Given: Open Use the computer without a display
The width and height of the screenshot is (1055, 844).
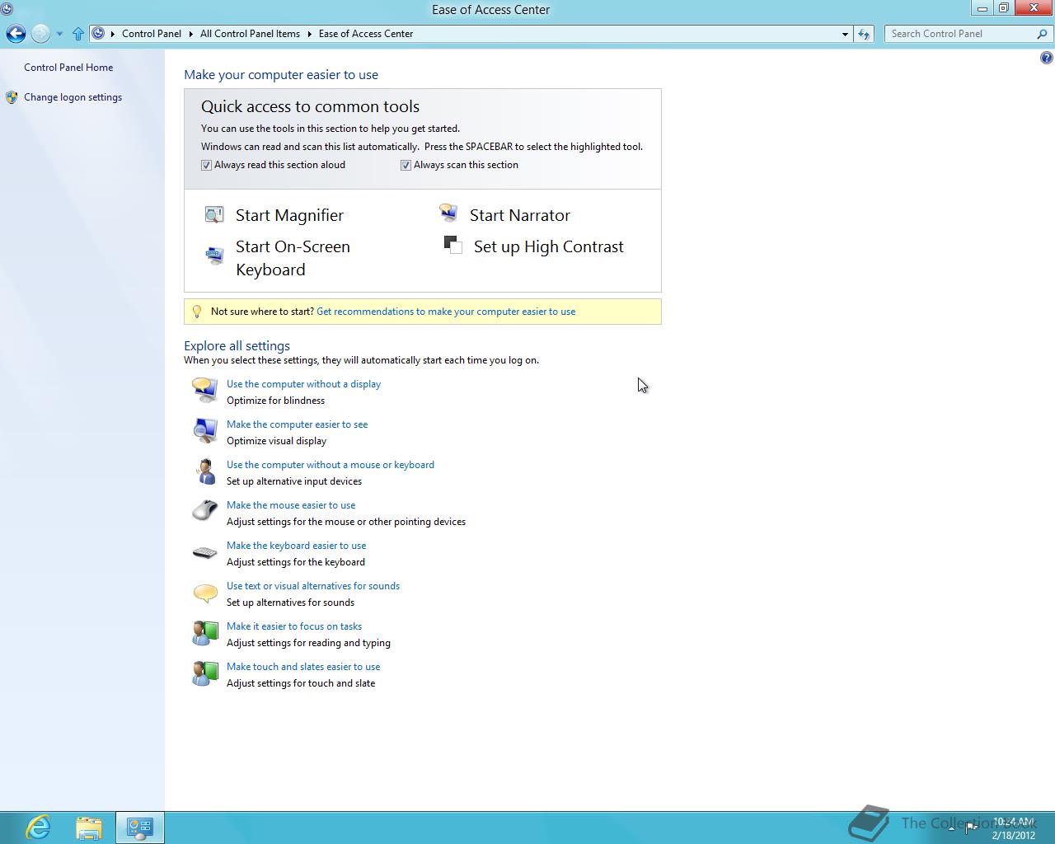Looking at the screenshot, I should tap(303, 383).
